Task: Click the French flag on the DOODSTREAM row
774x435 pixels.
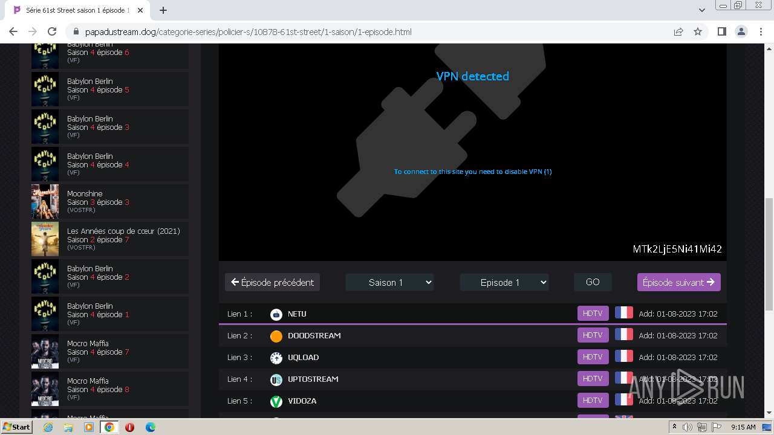Action: 624,335
